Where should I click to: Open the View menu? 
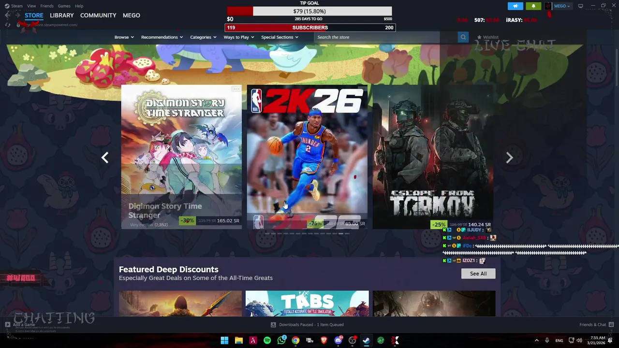coord(31,6)
